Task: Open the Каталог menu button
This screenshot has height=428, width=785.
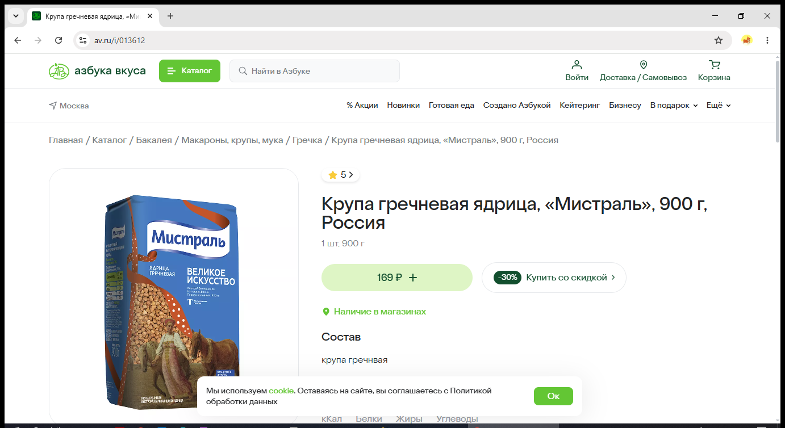Action: [189, 71]
